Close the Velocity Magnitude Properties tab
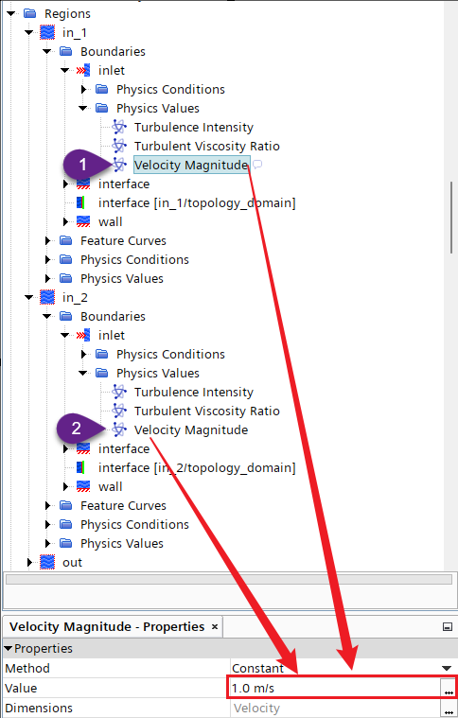Image resolution: width=458 pixels, height=718 pixels. click(x=215, y=626)
